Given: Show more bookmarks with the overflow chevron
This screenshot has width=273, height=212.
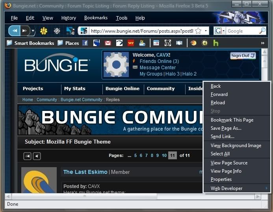Looking at the screenshot, I should (262, 43).
